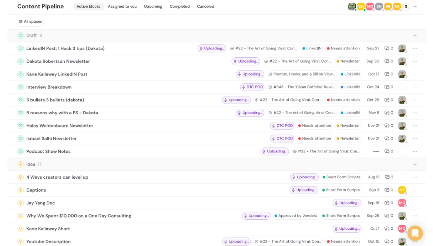Click Short Form Scripts label on Captions
This screenshot has width=433, height=246.
tap(341, 190)
